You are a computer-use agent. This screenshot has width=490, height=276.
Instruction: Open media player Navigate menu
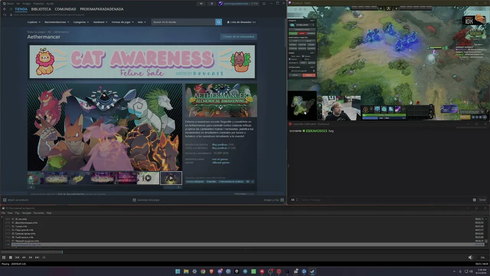tap(26, 213)
